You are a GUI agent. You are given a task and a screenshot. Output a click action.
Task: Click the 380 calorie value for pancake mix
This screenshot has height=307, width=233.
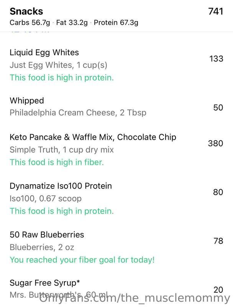(x=216, y=143)
